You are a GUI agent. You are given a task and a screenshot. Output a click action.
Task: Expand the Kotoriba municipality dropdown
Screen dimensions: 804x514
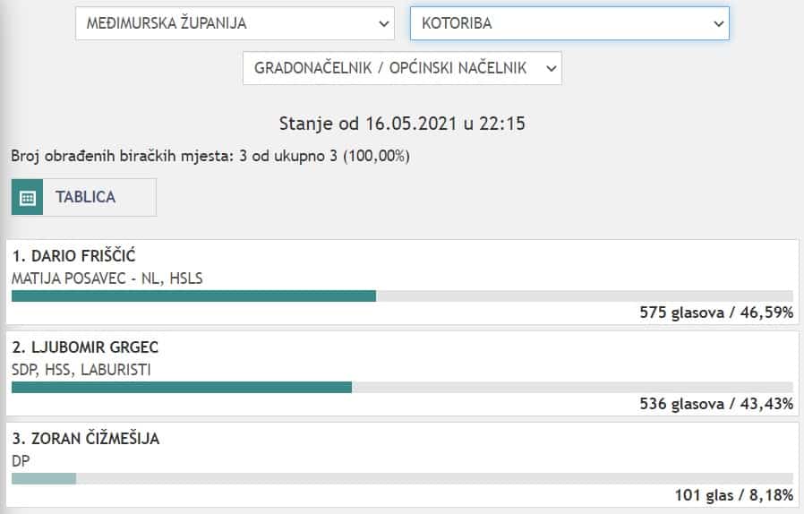click(569, 24)
